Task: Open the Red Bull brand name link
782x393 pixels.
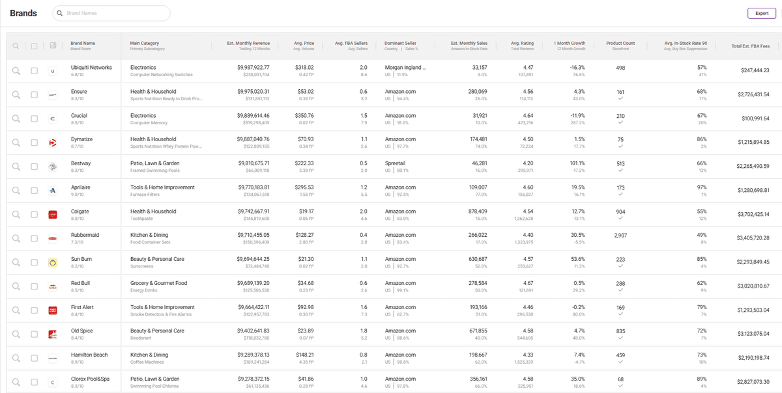Action: point(80,283)
